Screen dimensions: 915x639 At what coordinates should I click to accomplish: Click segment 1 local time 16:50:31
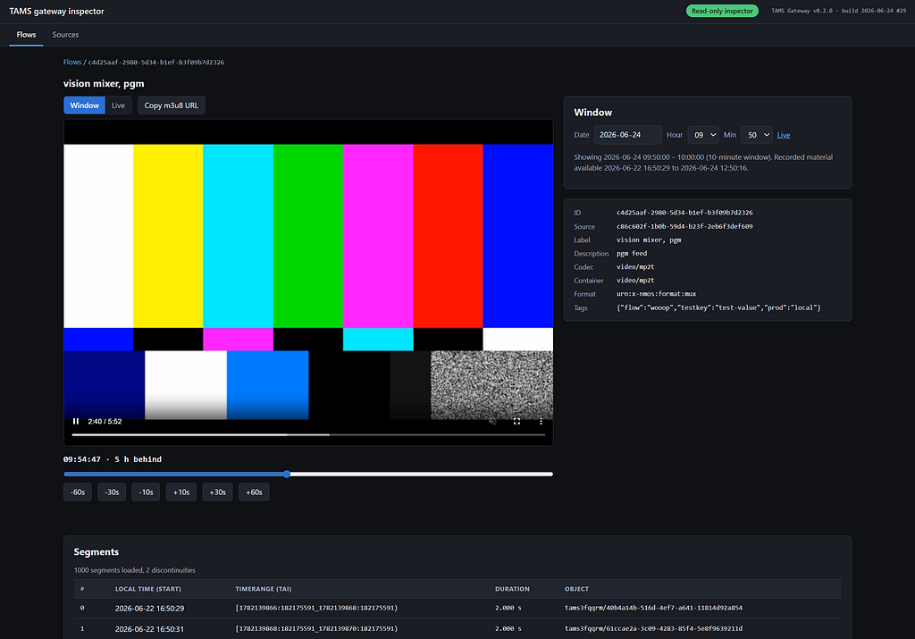pyautogui.click(x=149, y=629)
